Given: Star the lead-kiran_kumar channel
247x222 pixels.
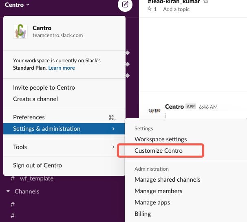Looking at the screenshot, I should 206,2.
